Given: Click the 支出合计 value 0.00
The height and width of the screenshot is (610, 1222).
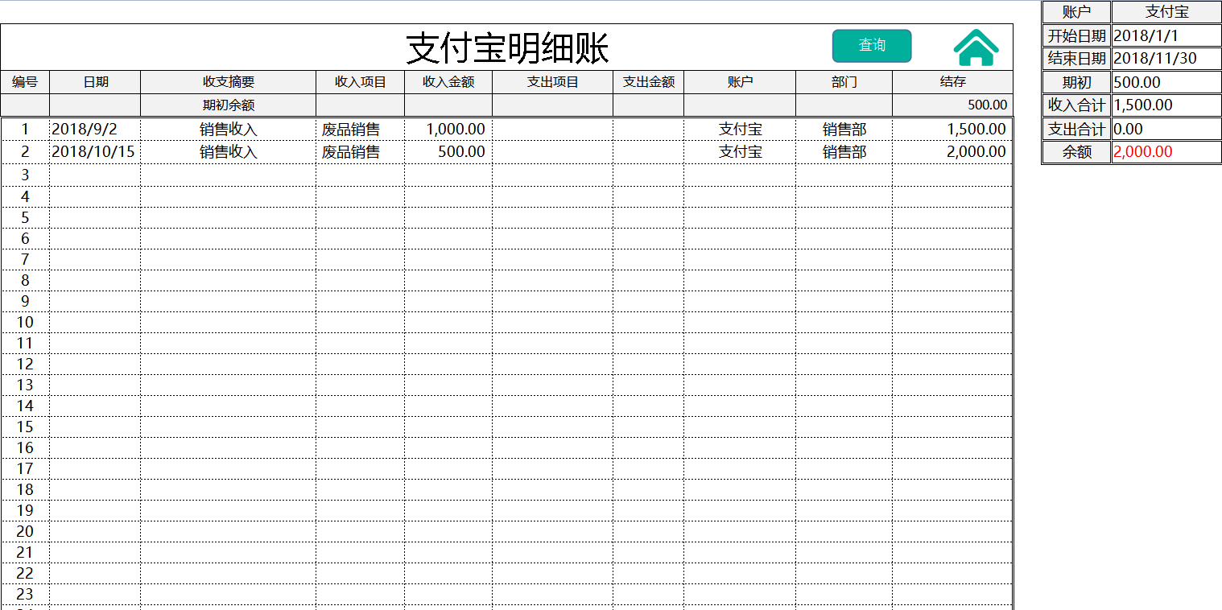Looking at the screenshot, I should [1166, 129].
